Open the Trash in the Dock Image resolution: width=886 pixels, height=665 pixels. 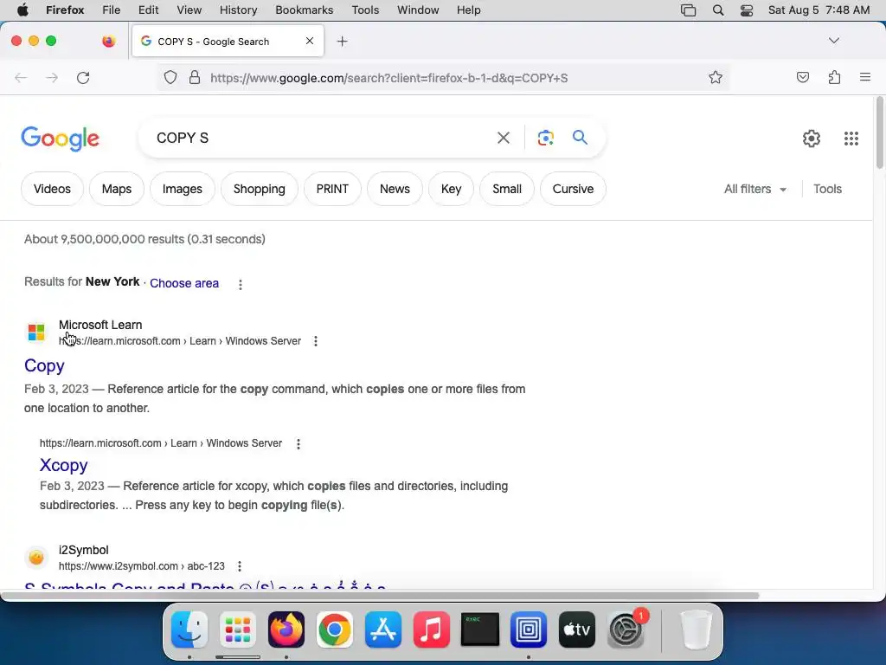[x=696, y=629]
